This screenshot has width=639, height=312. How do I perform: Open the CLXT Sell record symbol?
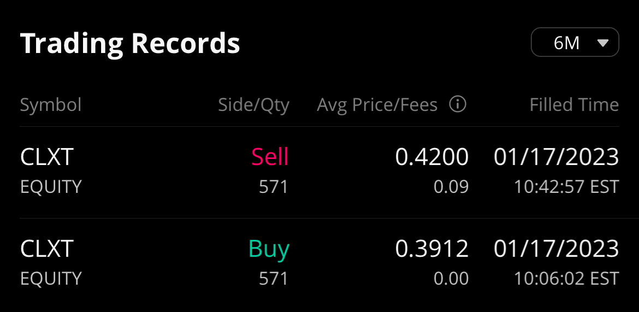(x=46, y=157)
